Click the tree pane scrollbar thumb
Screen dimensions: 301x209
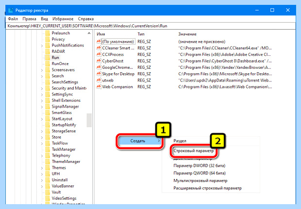pos(89,120)
